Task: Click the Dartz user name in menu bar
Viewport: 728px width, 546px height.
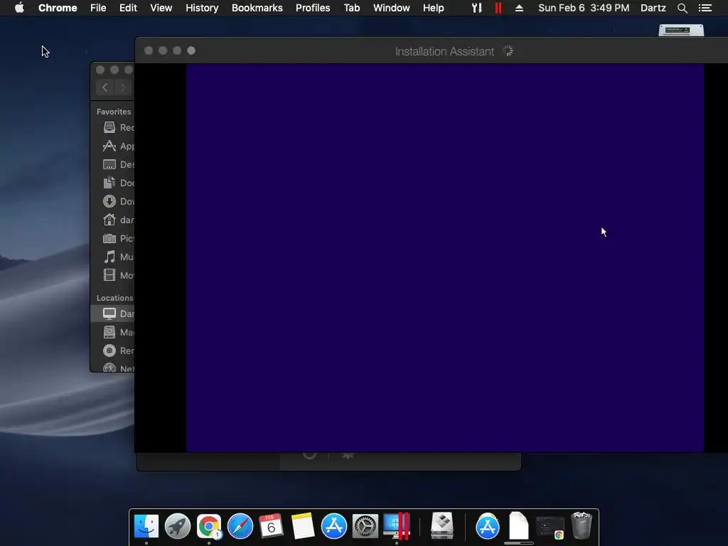Action: [x=653, y=8]
